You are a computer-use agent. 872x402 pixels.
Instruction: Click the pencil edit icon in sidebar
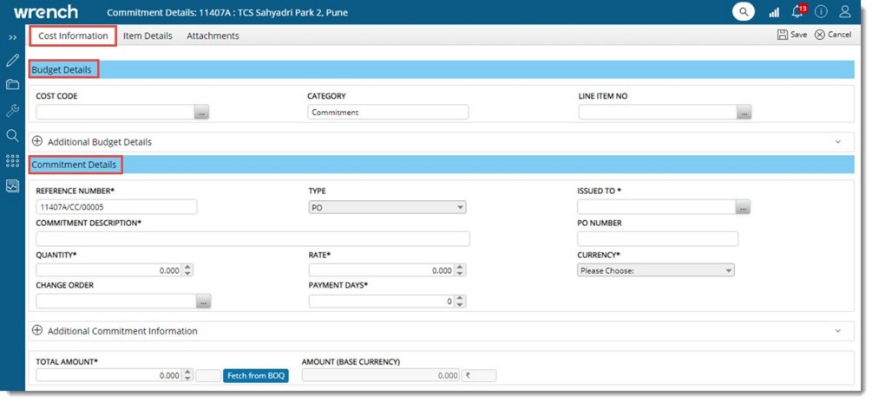pos(12,61)
